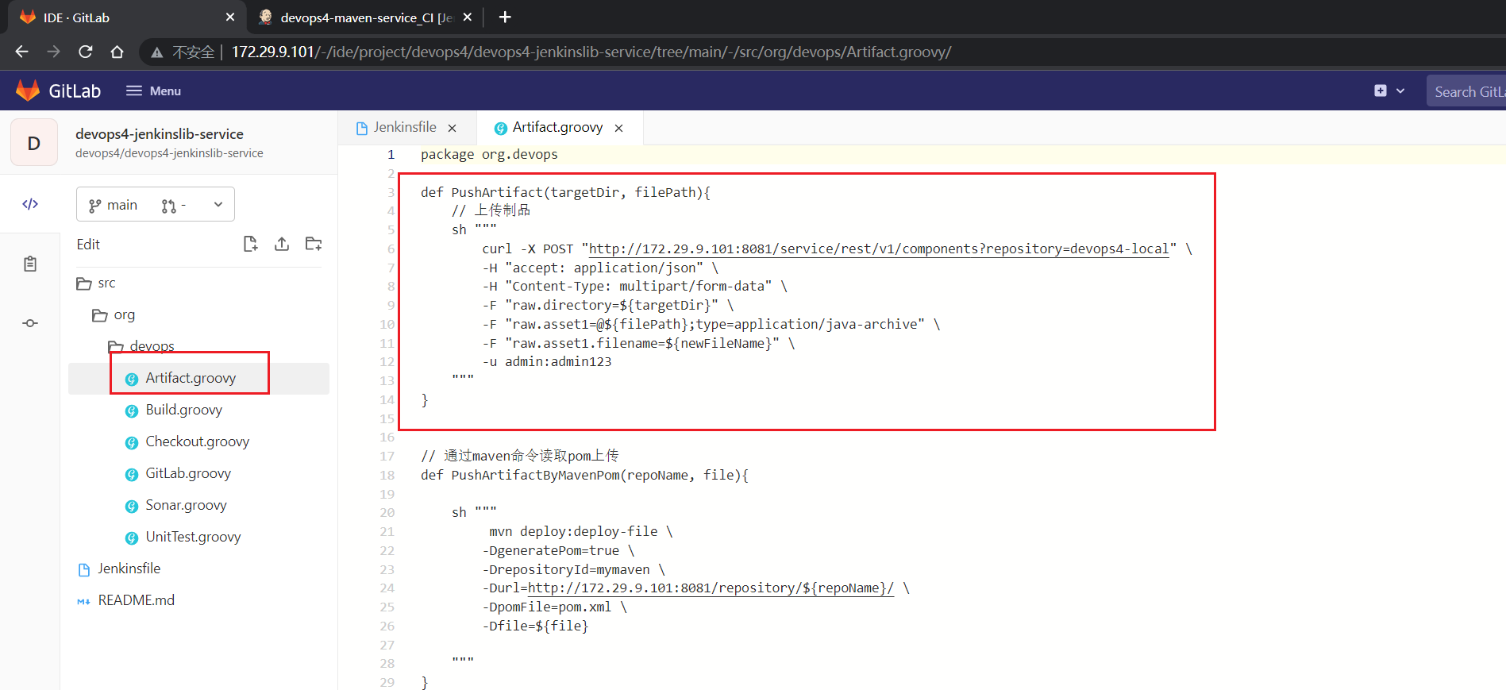
Task: Click '-DpomFile=pom.xml' code line
Action: [x=555, y=607]
